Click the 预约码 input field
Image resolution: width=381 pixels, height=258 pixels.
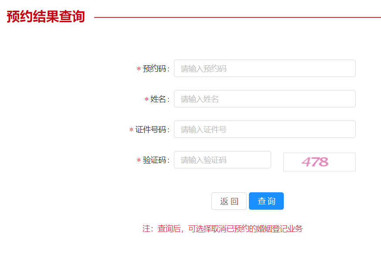coord(264,68)
